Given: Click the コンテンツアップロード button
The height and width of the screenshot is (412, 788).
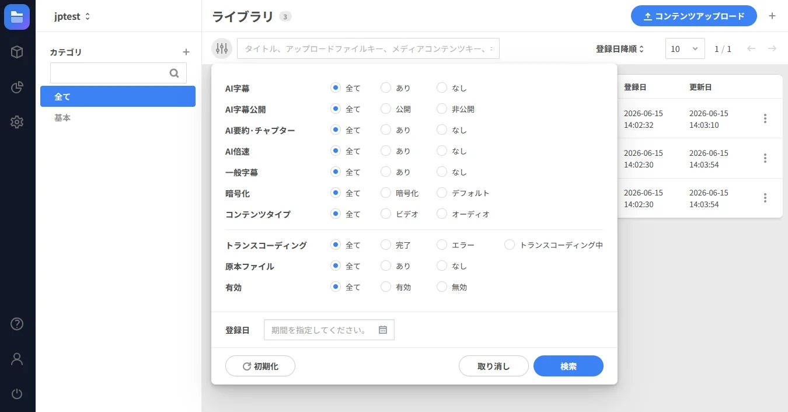Looking at the screenshot, I should 694,16.
